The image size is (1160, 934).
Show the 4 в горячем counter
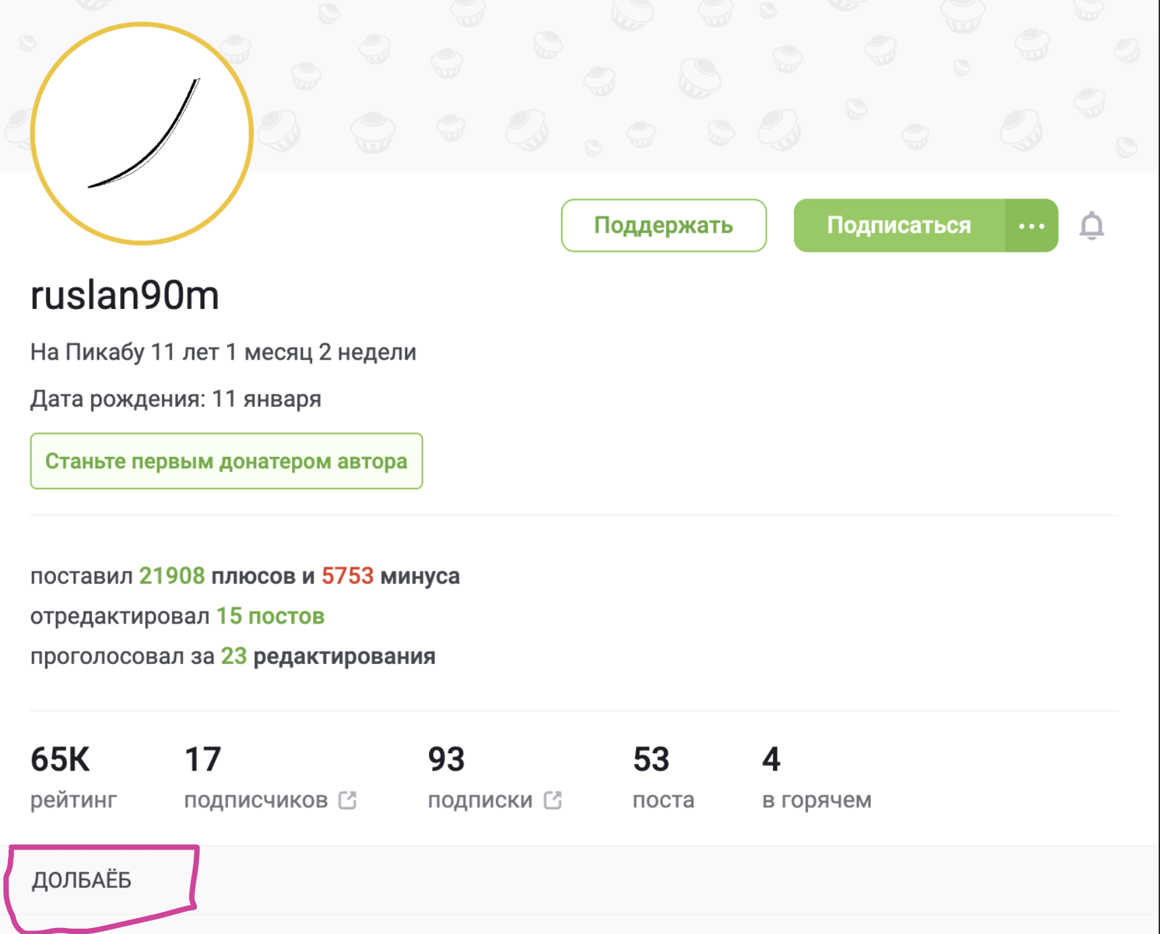pyautogui.click(x=816, y=776)
